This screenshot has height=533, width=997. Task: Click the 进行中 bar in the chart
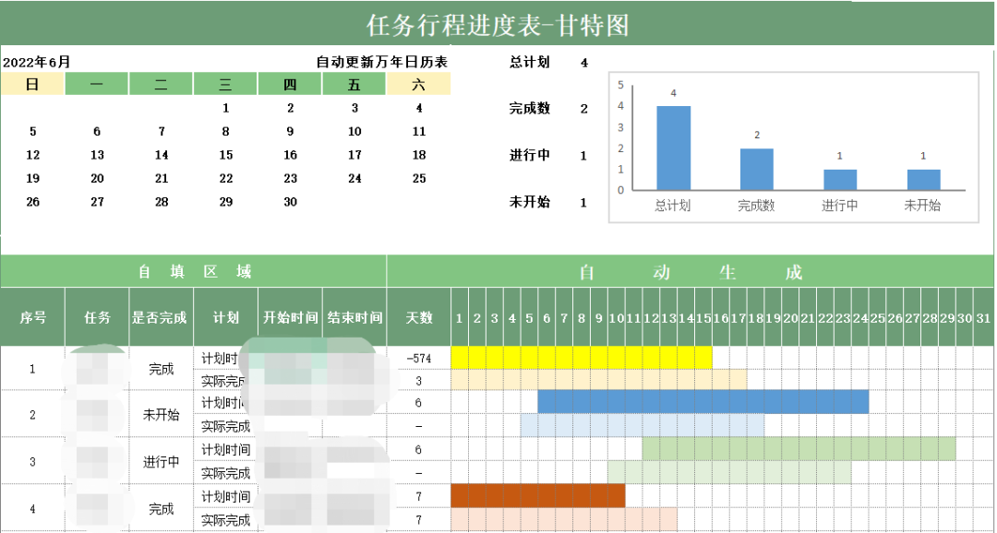click(840, 180)
